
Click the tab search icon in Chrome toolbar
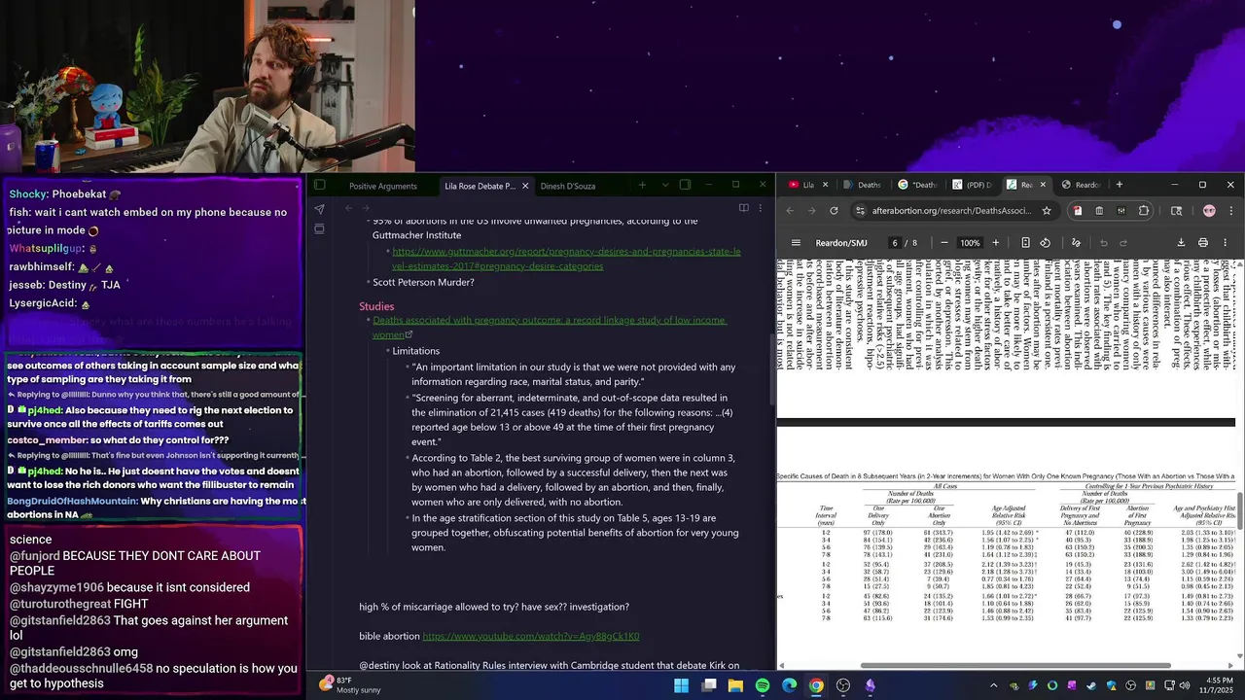click(1176, 210)
